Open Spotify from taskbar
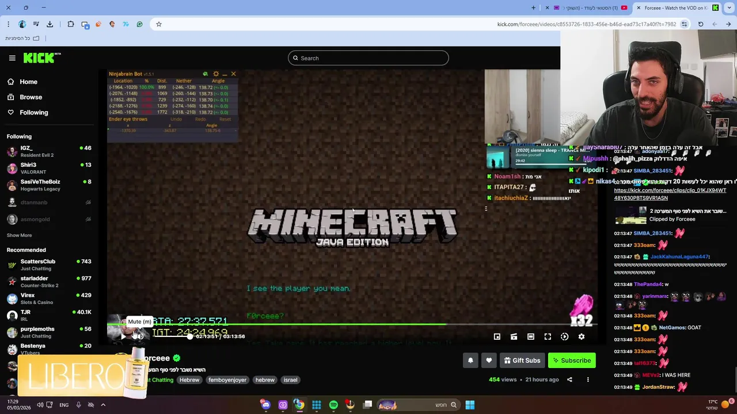 point(333,405)
